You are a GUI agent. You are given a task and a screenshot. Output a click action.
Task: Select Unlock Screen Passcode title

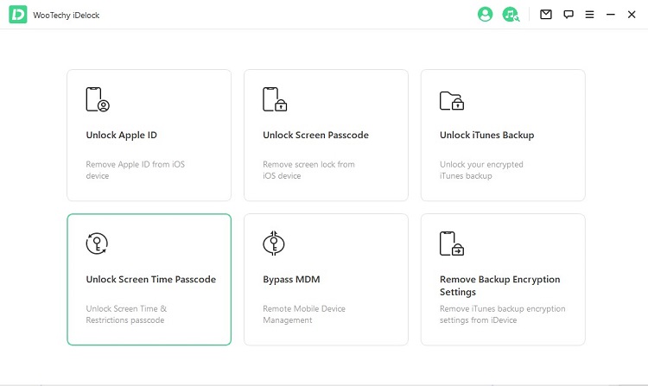(x=315, y=135)
